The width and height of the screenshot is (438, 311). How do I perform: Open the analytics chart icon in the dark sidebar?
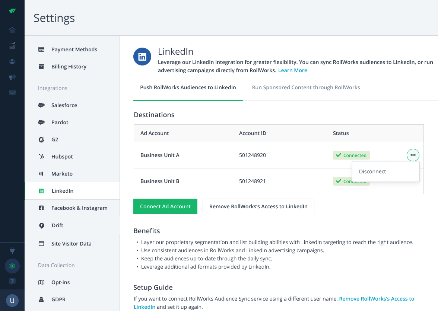pyautogui.click(x=12, y=46)
